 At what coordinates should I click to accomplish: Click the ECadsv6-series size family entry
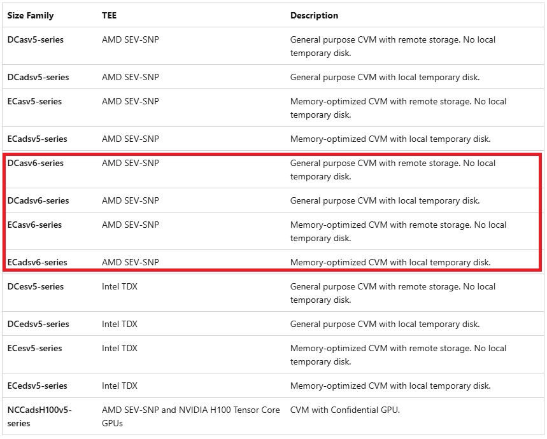point(38,262)
